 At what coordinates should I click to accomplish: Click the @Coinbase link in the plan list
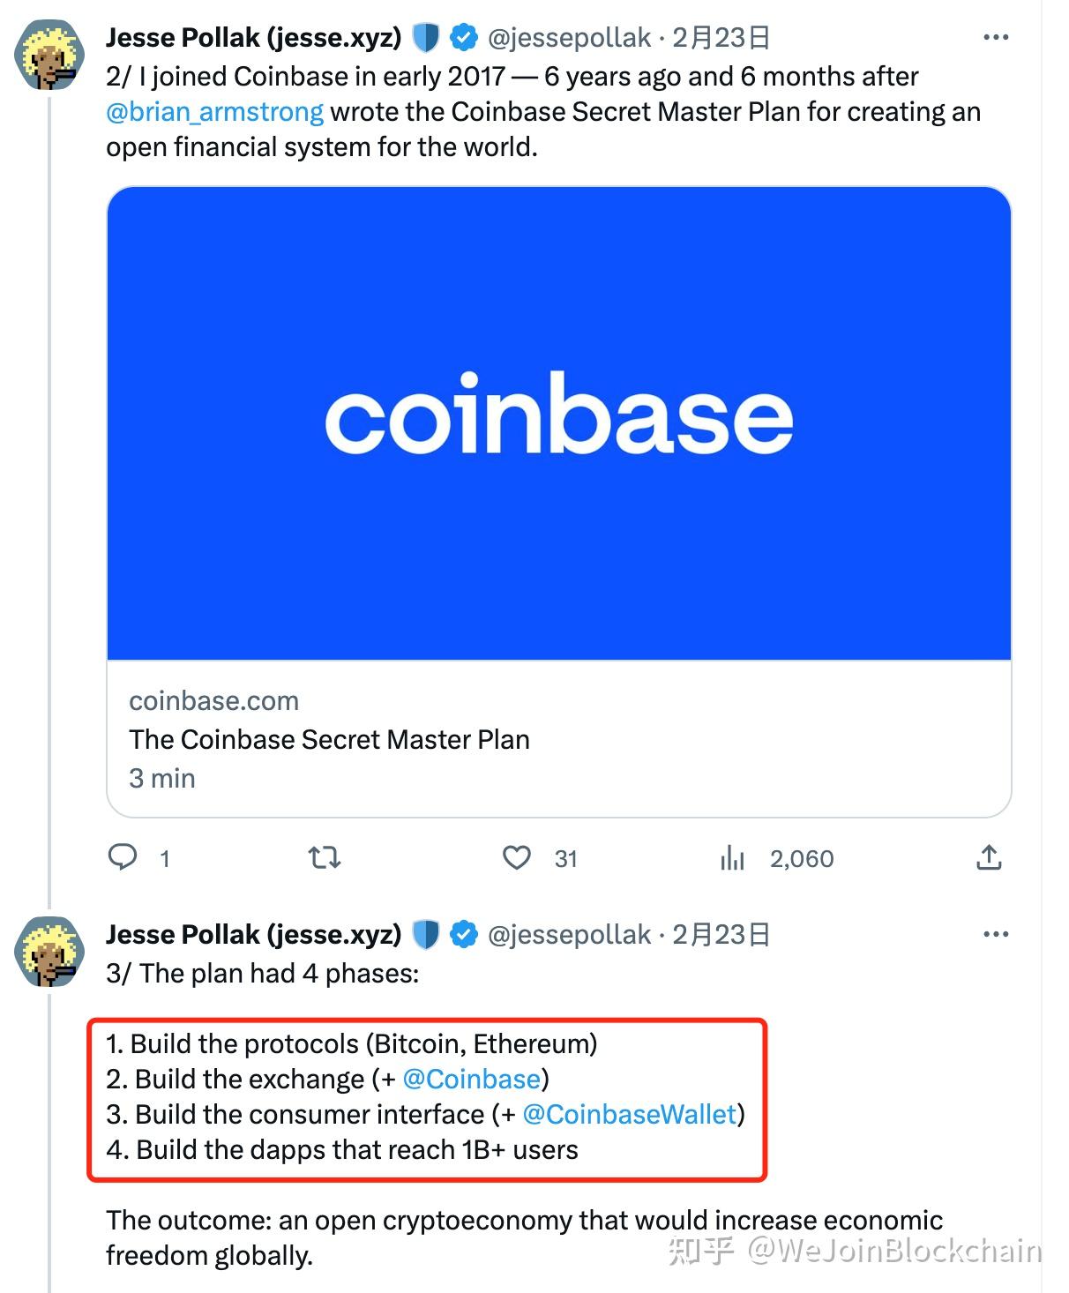tap(474, 1079)
